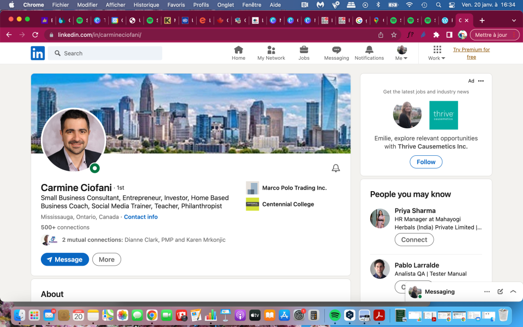Image resolution: width=523 pixels, height=327 pixels.
Task: Open My Network icon
Action: coord(271,50)
